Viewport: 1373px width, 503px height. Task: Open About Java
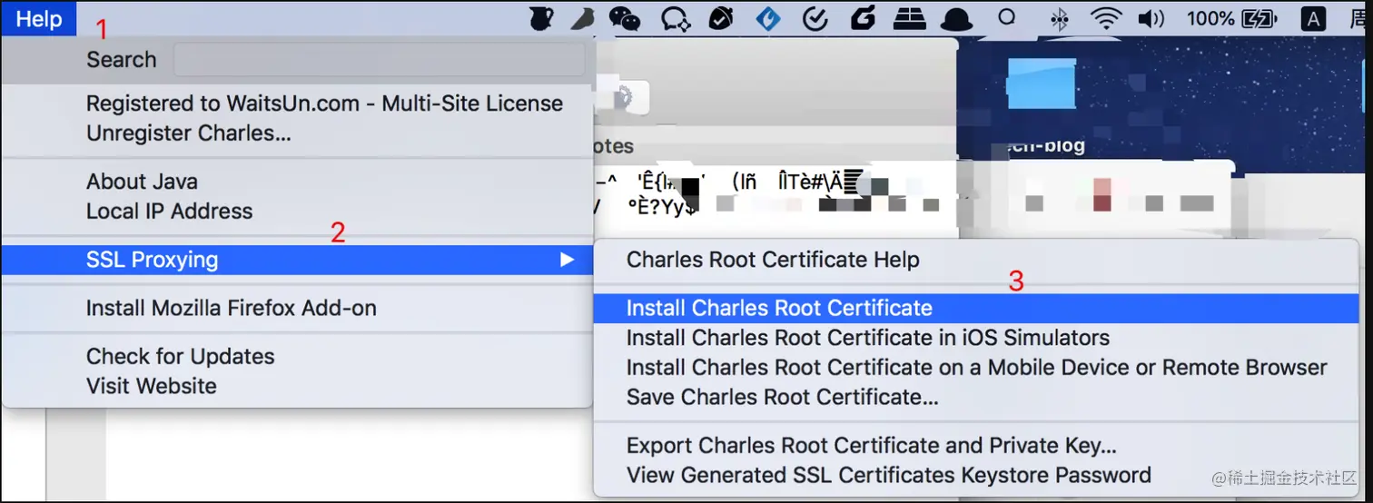pos(142,182)
